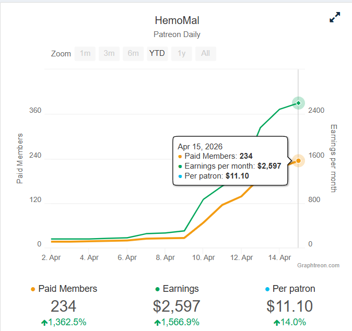The image size is (352, 331).
Task: Click the $2,597 earnings value
Action: point(177,306)
